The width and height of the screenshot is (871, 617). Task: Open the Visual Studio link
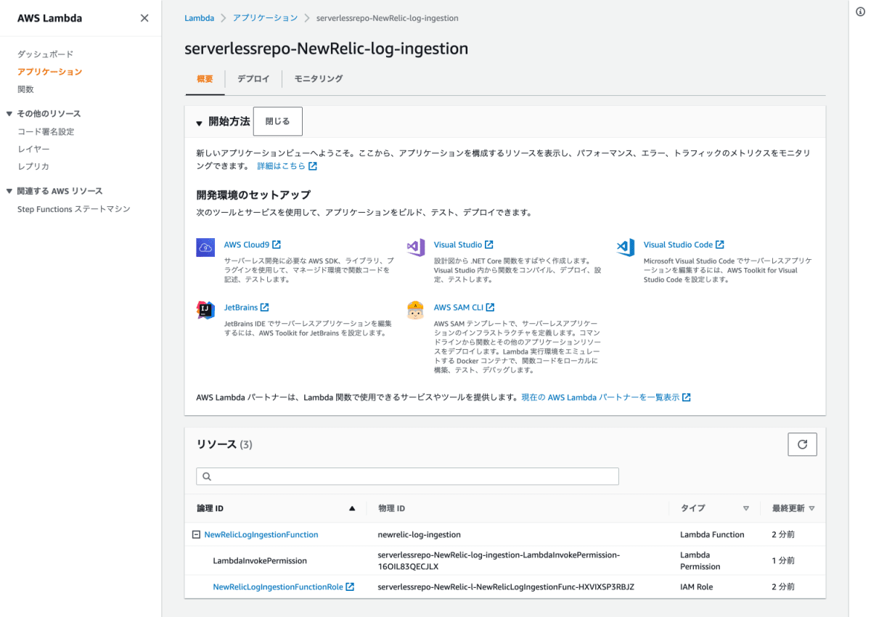[x=458, y=245]
